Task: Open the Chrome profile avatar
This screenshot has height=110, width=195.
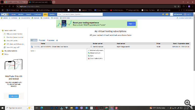Action: click(189, 6)
